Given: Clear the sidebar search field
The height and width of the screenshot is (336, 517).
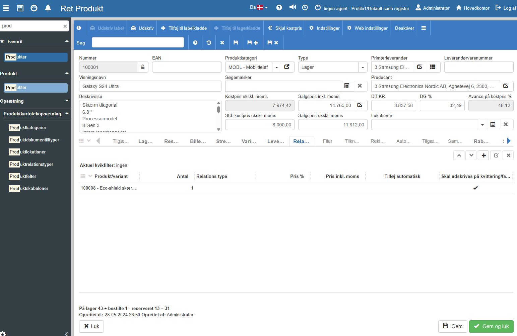Looking at the screenshot, I should click(65, 26).
